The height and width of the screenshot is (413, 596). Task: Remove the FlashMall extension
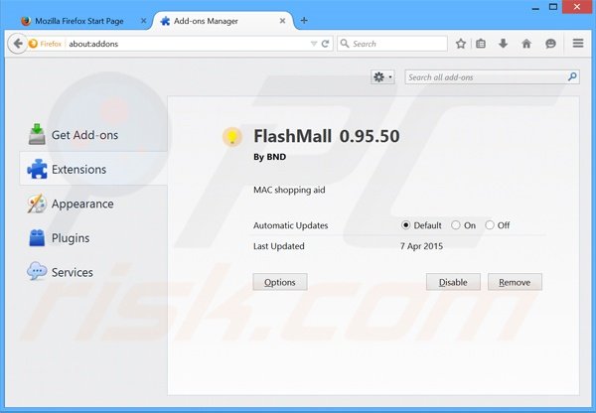click(x=515, y=282)
